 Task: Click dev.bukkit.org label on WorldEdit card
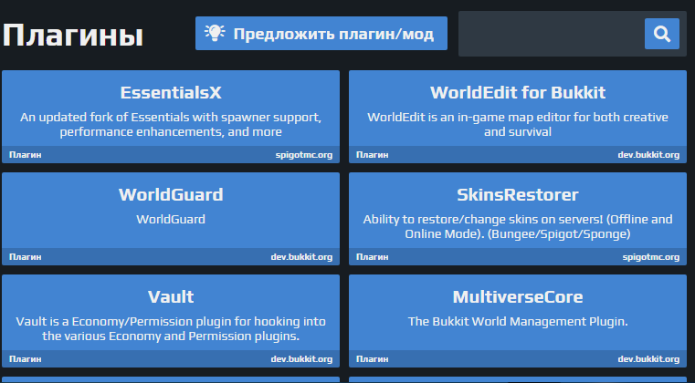click(648, 155)
